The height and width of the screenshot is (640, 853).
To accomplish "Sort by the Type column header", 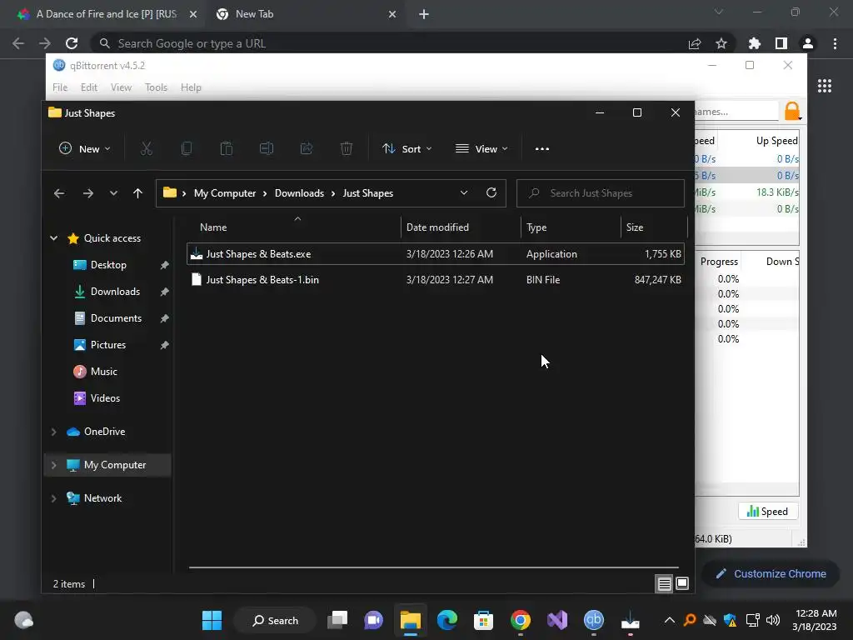I will [570, 227].
